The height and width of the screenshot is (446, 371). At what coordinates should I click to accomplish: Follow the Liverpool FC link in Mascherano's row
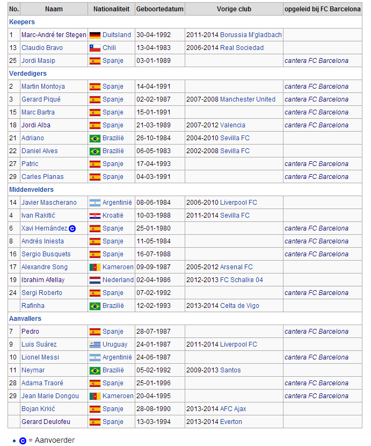[238, 203]
